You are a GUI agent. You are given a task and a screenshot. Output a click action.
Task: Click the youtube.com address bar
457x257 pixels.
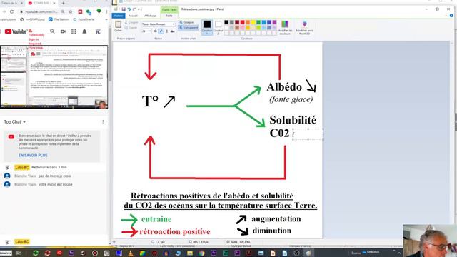click(41, 11)
